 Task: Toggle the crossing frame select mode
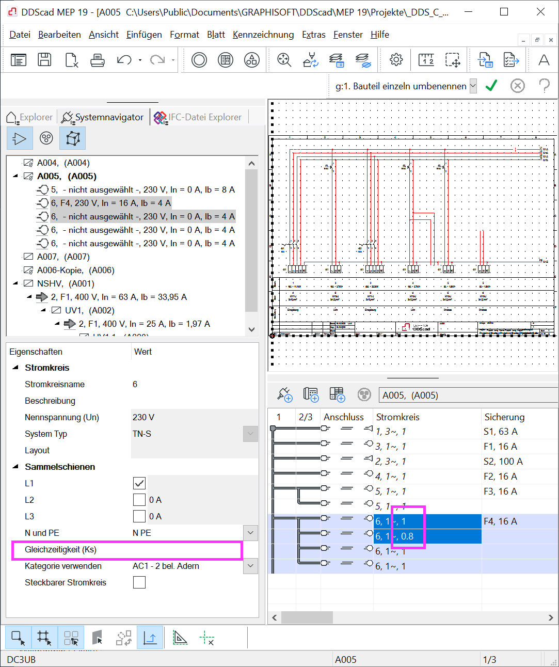click(45, 638)
